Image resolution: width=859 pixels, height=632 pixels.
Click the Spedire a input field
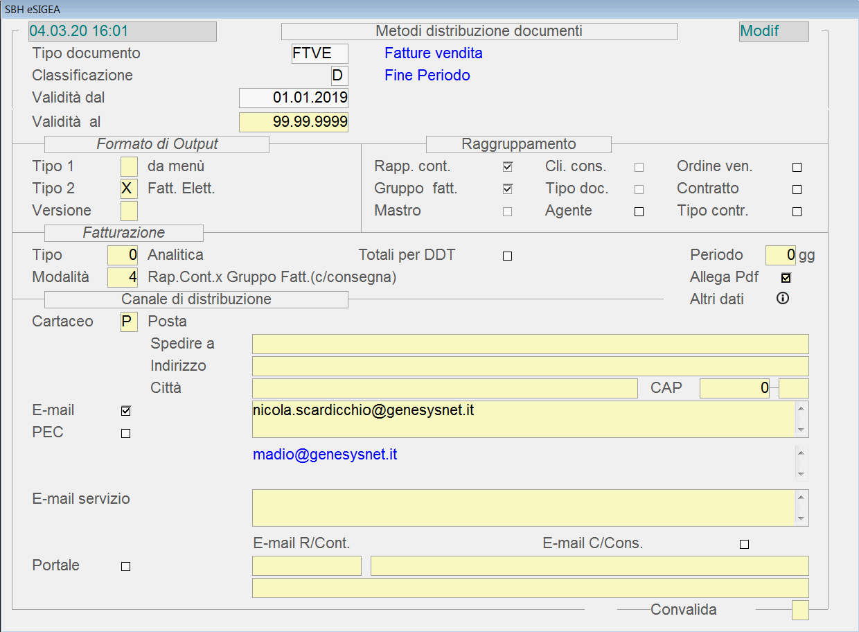530,344
